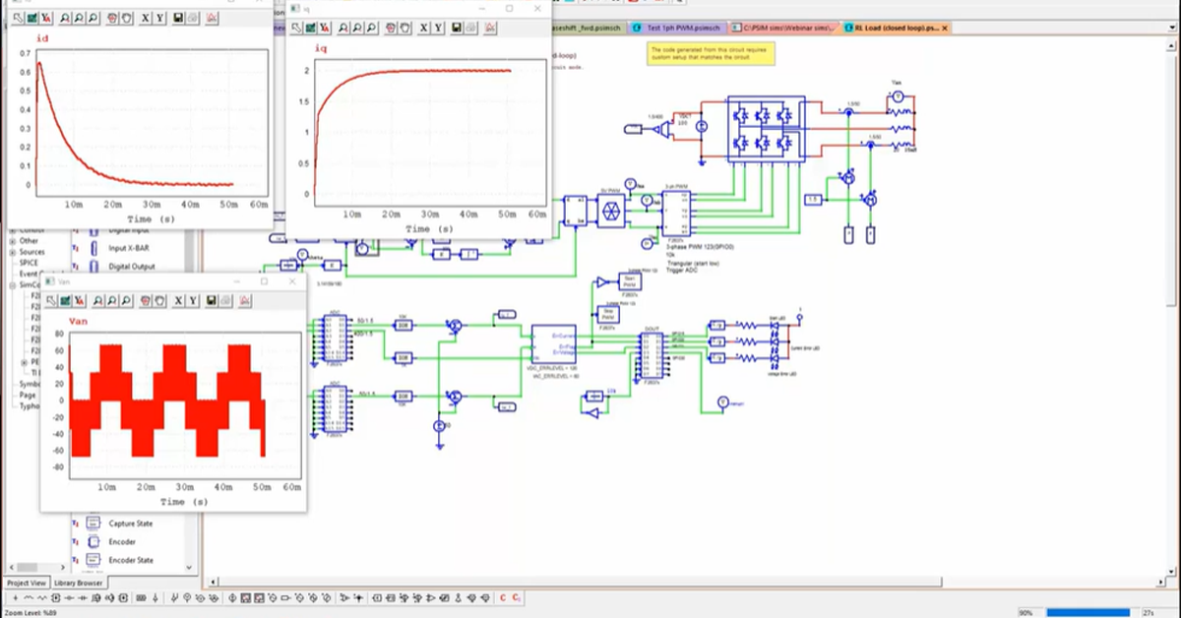Select the Input X-BAR library item
Image resolution: width=1181 pixels, height=618 pixels.
click(x=128, y=248)
